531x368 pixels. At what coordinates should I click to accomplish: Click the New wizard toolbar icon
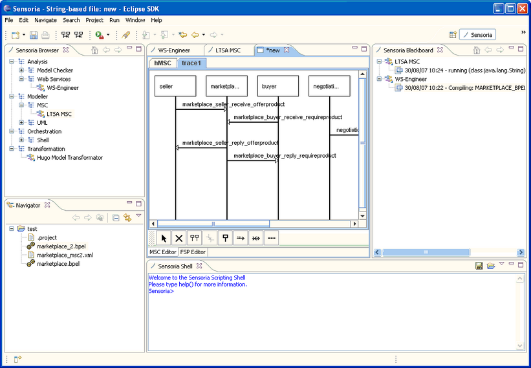pos(16,35)
